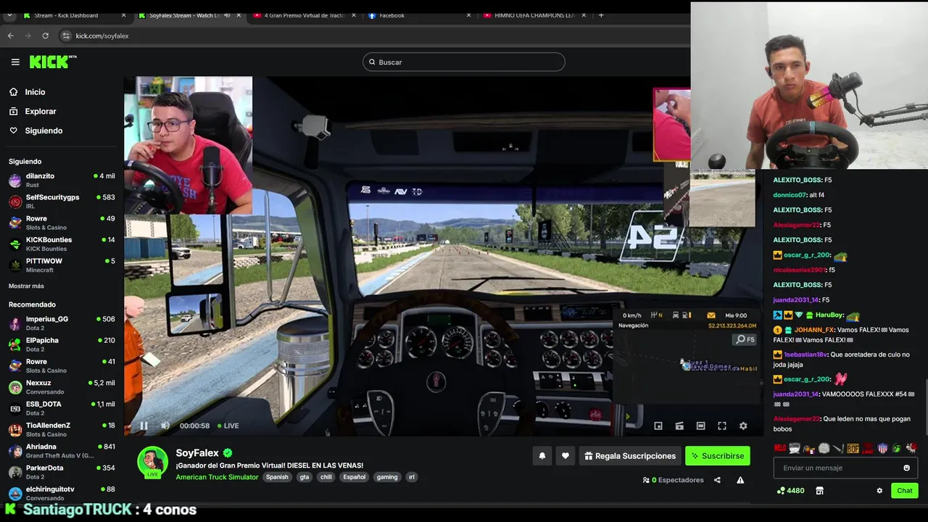Viewport: 928px width, 522px height.
Task: Open the browser tab search dropdown
Action: [x=9, y=15]
